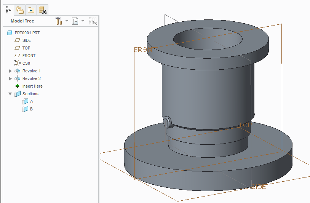Open the Folder Browser tab
Screen dimensions: 310x203
[20, 10]
